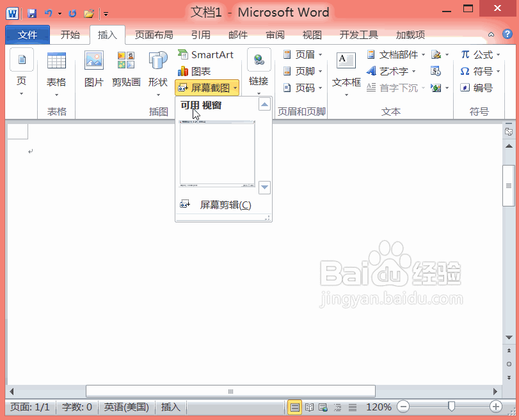Screen dimensions: 519x420
Task: Insert date and time icon
Action: click(436, 71)
